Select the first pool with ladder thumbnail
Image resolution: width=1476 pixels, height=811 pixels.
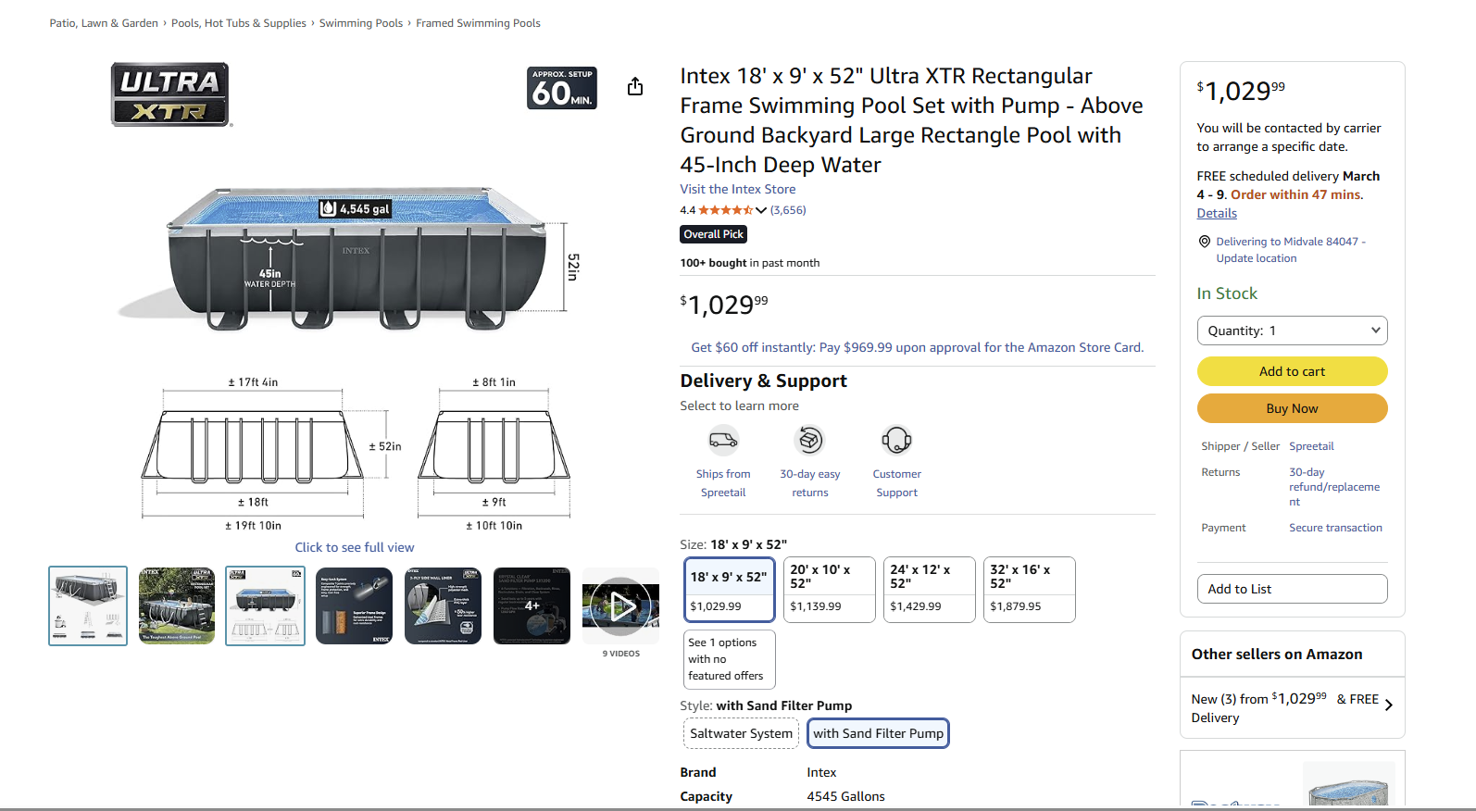[88, 606]
